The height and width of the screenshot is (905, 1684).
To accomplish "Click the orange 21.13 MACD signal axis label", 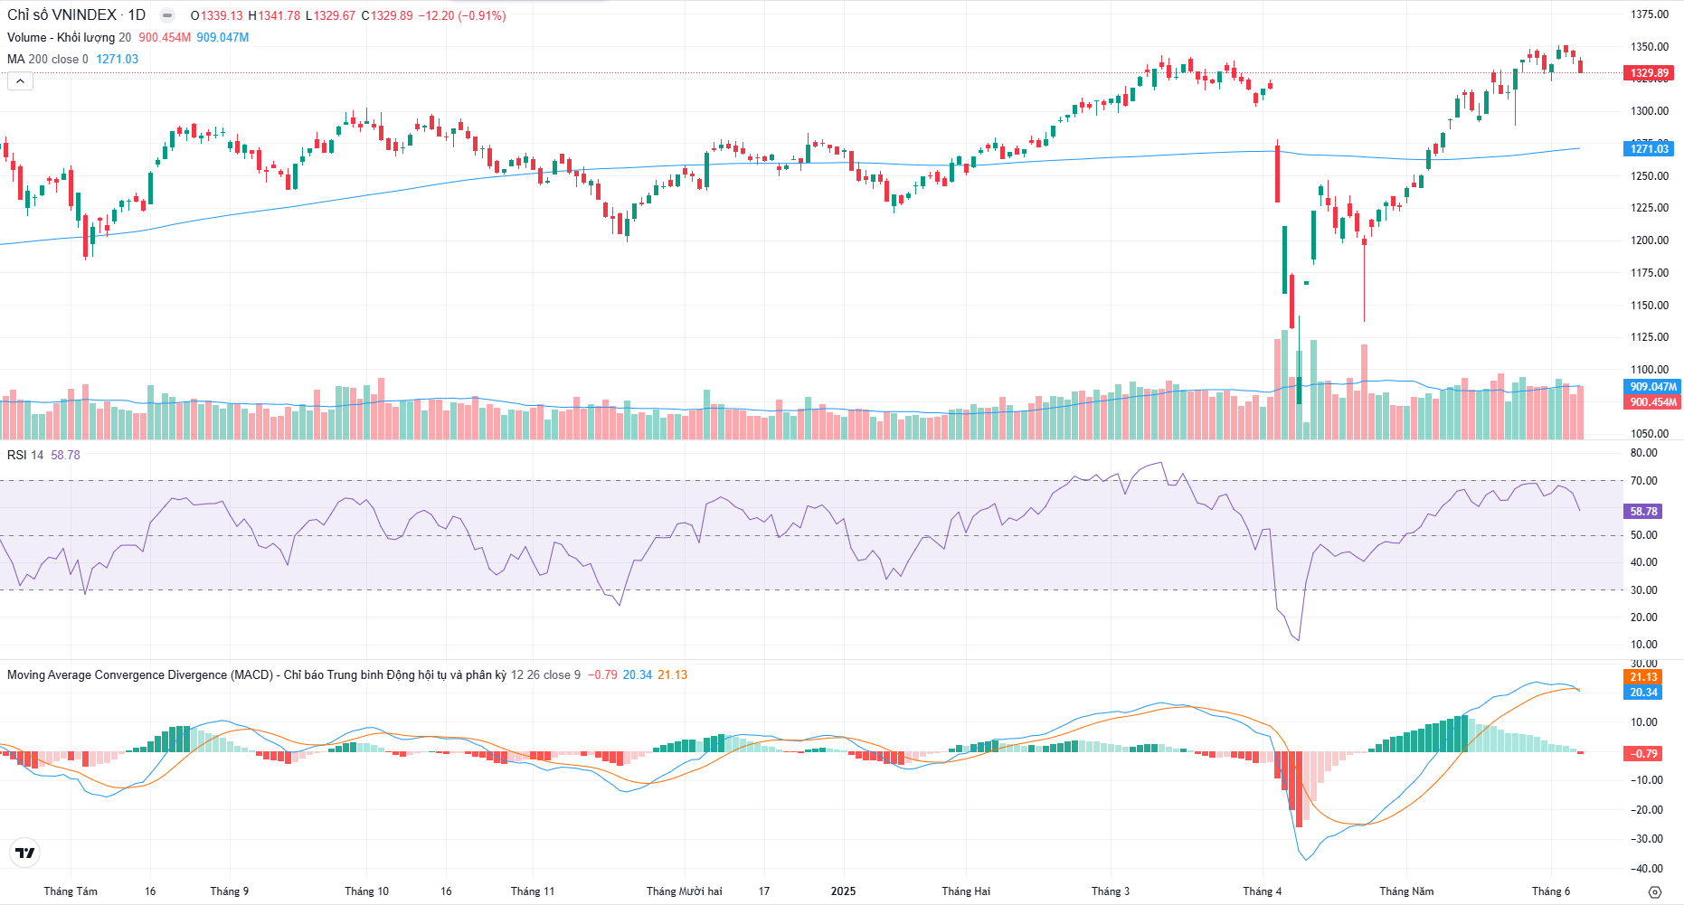I will pos(1643,677).
